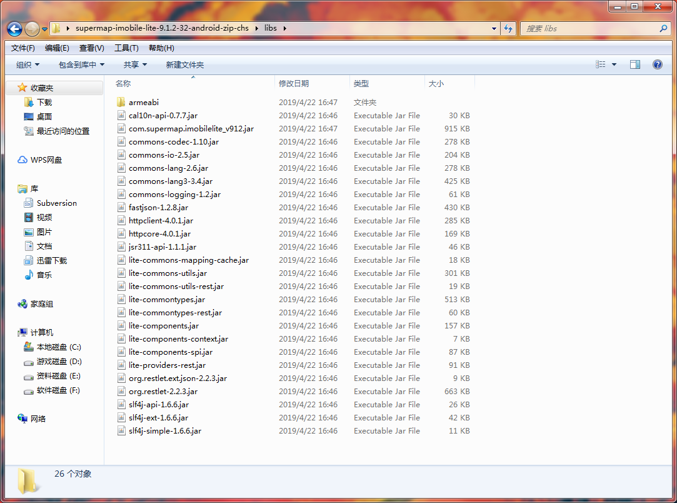Click the 文档 library icon

click(x=29, y=246)
